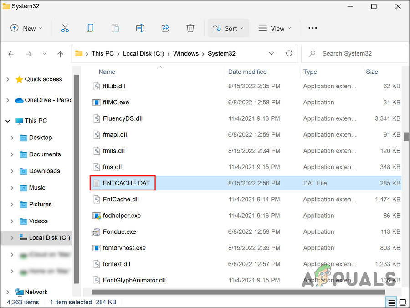Select the FNTCACHE.DAT file name
410x308 pixels.
click(x=126, y=183)
